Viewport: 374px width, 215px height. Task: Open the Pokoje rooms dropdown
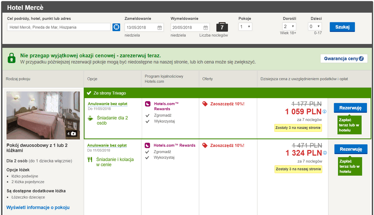[245, 27]
